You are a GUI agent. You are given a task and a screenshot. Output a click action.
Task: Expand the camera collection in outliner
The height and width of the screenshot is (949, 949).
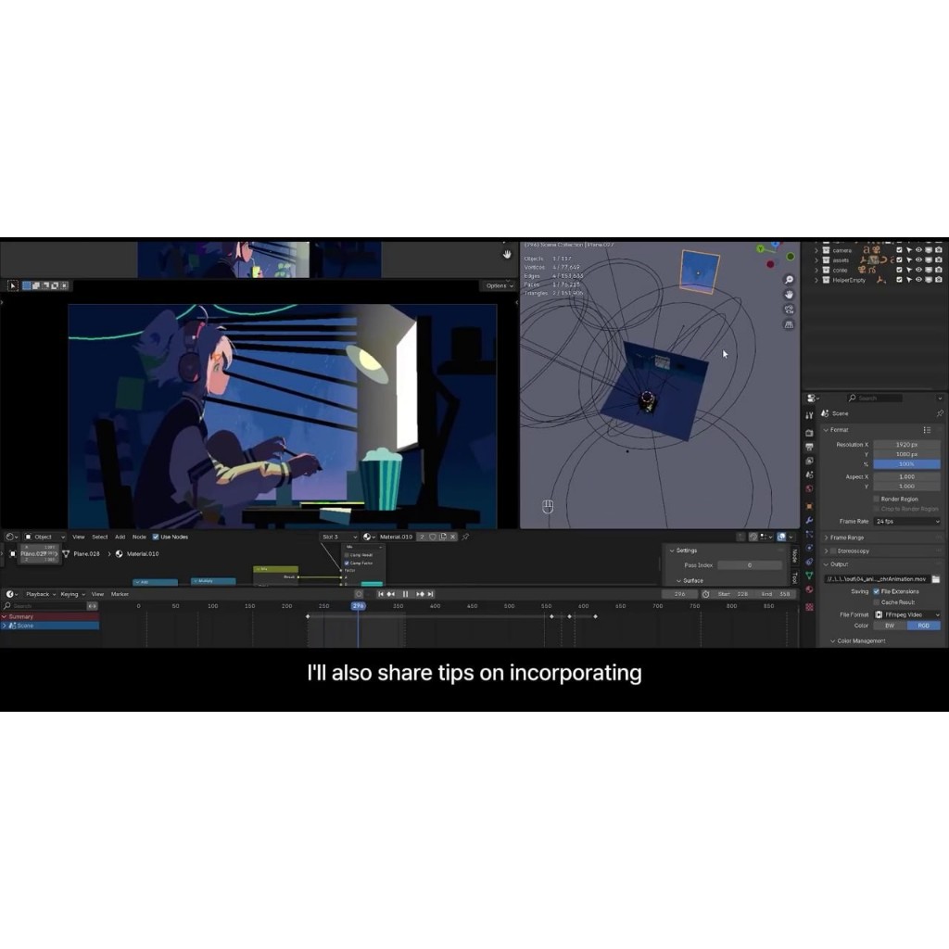pos(816,250)
